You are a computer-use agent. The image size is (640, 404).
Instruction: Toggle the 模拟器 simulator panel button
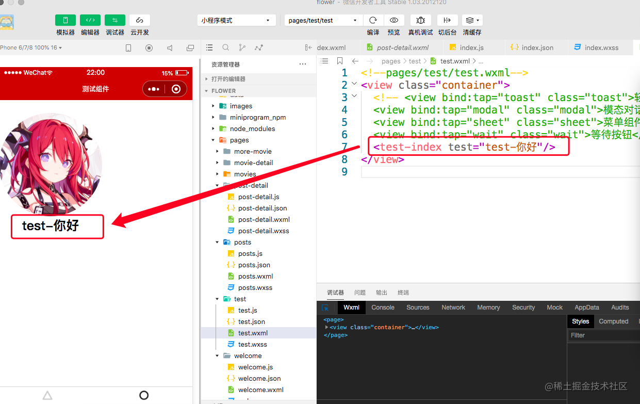[x=65, y=20]
